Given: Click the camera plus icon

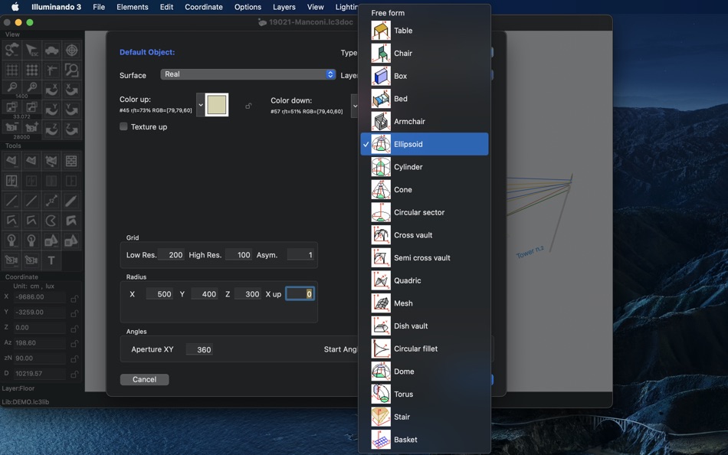Looking at the screenshot, I should click(31, 127).
